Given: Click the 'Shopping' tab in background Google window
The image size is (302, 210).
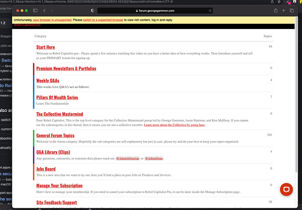Looking at the screenshot, I should [6, 36].
